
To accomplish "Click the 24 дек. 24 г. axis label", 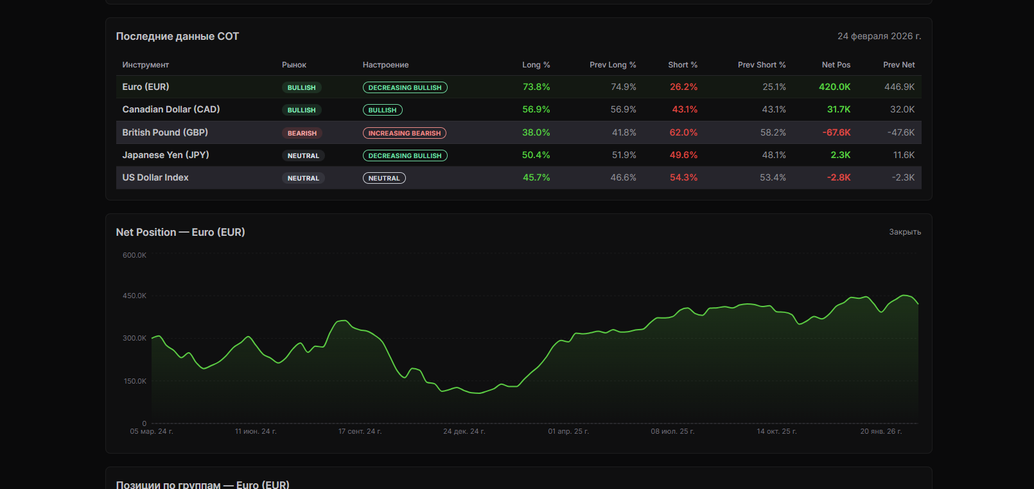I will click(464, 431).
